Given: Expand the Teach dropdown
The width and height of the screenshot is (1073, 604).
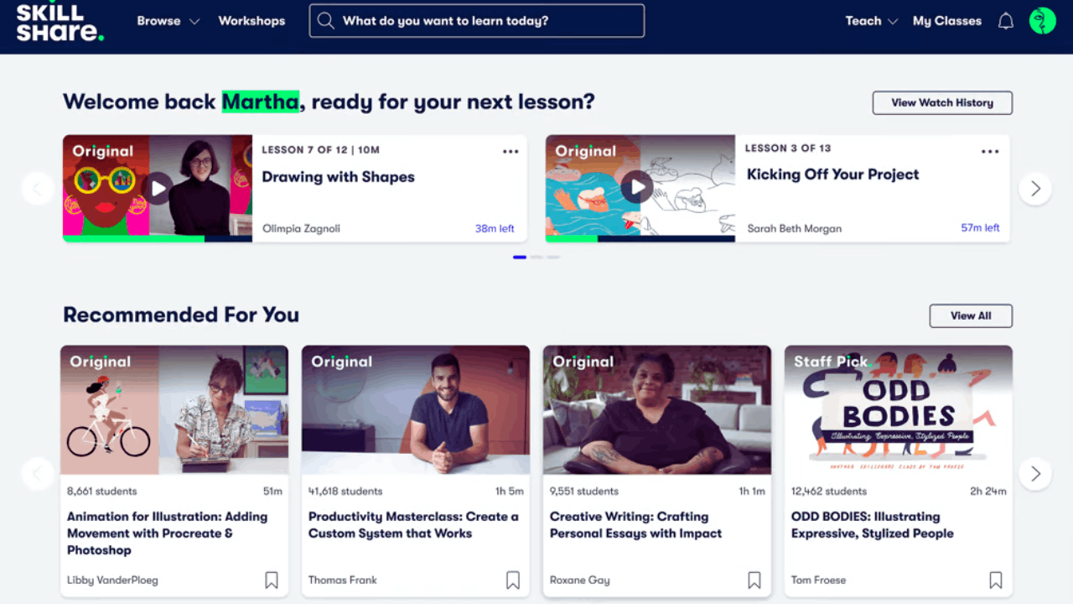Looking at the screenshot, I should (x=872, y=21).
